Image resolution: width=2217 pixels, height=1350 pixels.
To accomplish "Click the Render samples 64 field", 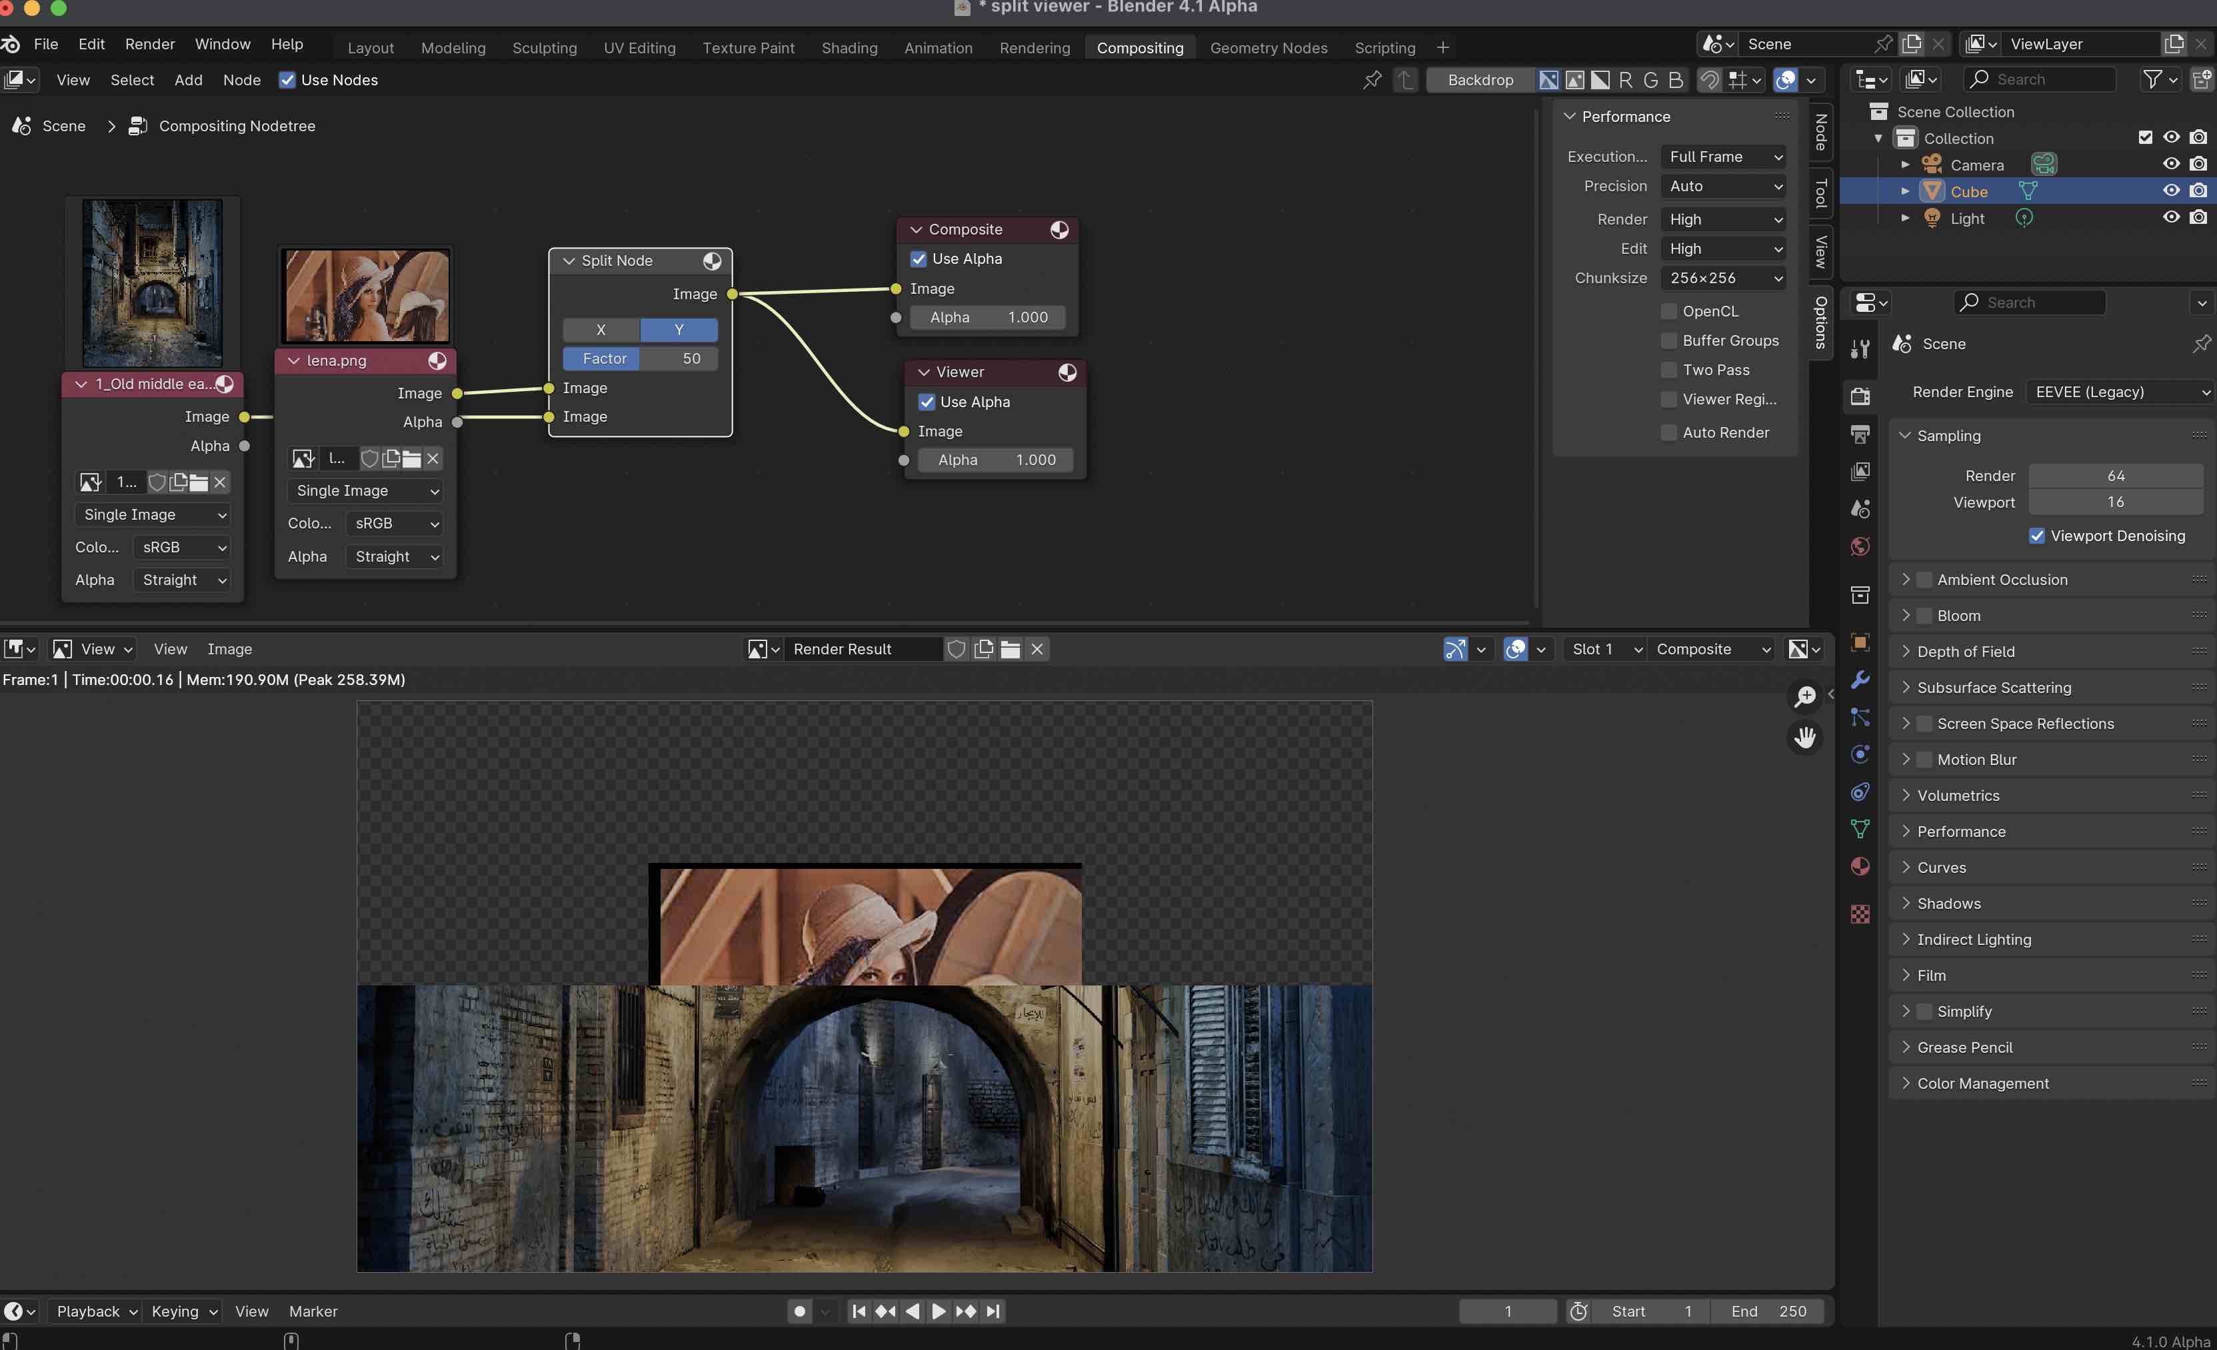I will coord(2115,476).
